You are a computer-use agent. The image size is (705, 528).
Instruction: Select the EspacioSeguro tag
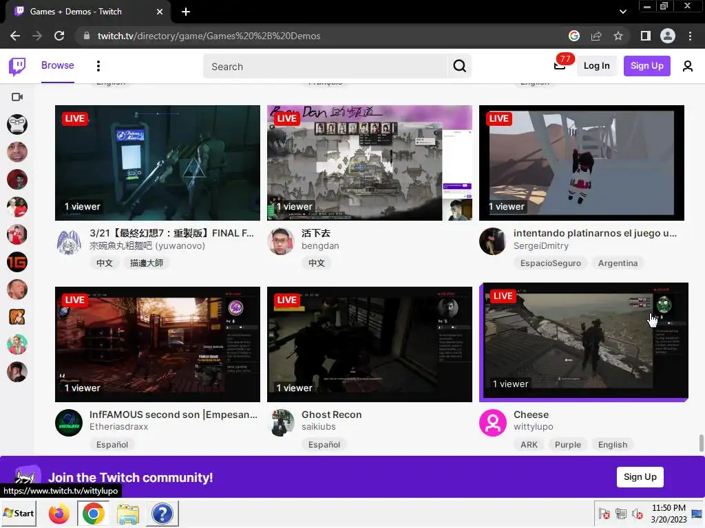tap(550, 263)
